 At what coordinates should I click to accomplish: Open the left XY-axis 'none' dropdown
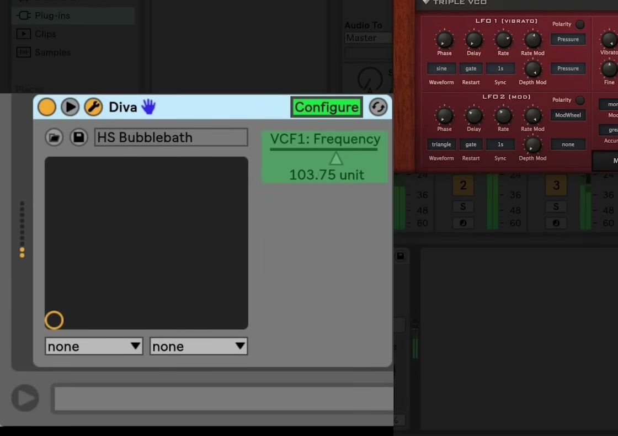pos(94,346)
